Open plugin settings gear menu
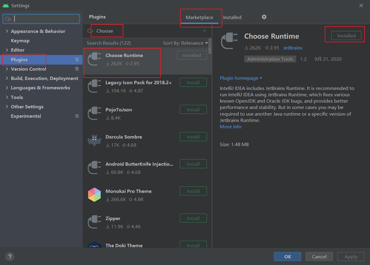The height and width of the screenshot is (265, 370). [264, 17]
